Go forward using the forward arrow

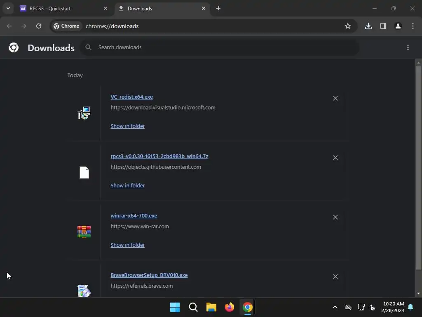[x=24, y=26]
